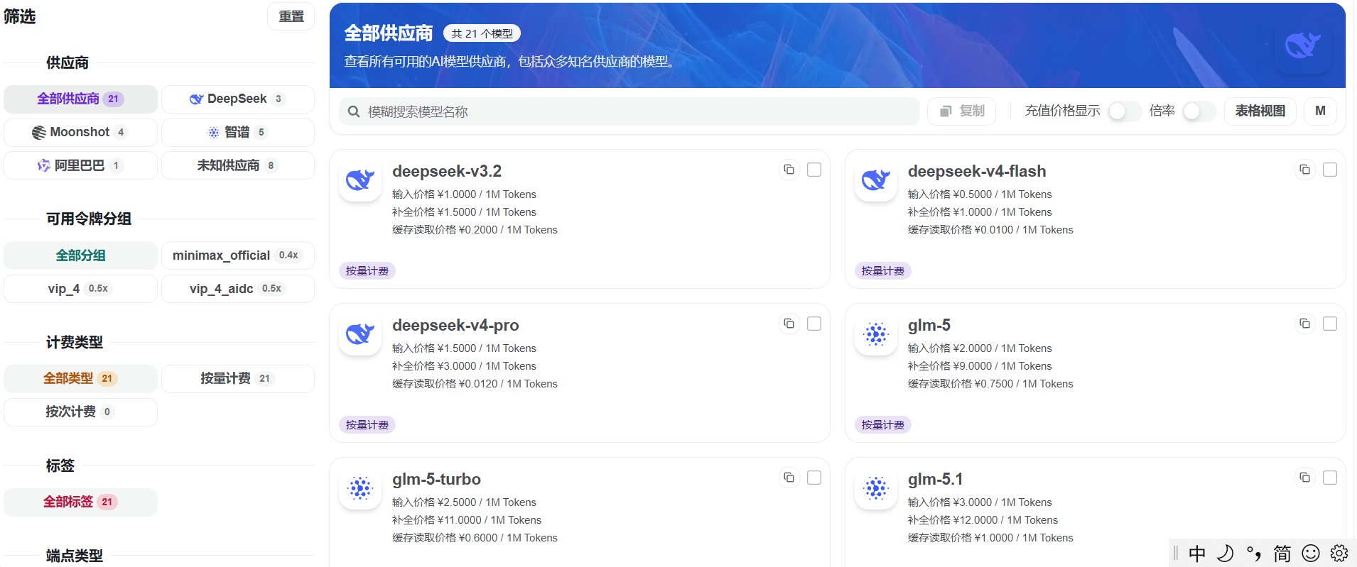Select the 全部标签 tag filter
Viewport: 1357px width, 567px height.
tap(80, 502)
